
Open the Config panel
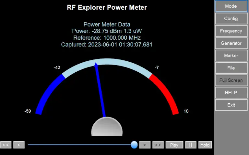(x=231, y=18)
